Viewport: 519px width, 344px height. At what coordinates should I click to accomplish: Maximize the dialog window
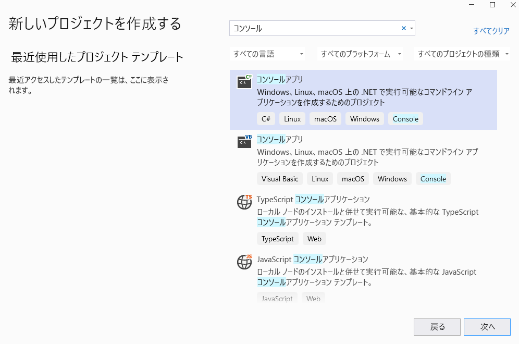(492, 5)
